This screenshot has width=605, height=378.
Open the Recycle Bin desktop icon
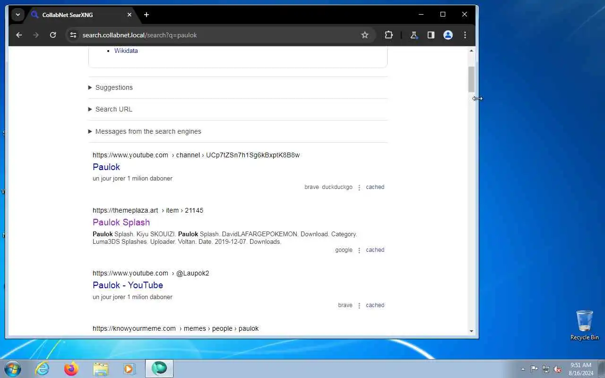coord(584,325)
